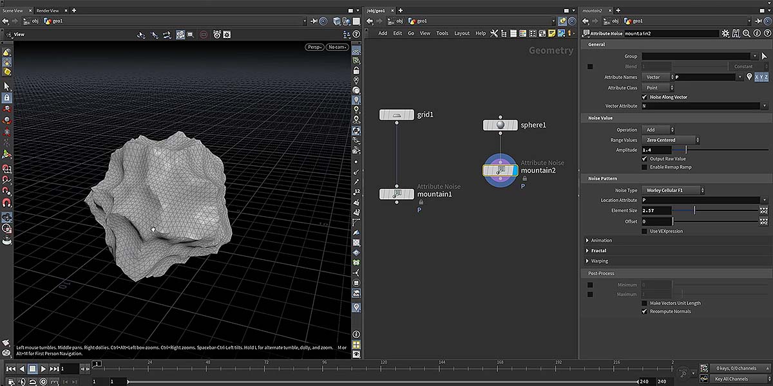Enable Remap Ramp checkbox
The height and width of the screenshot is (386, 773).
click(645, 167)
